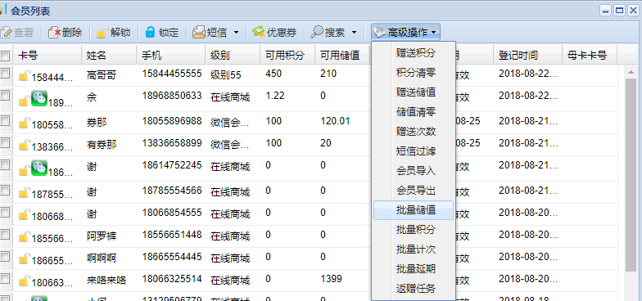Check the box for 券那's row
642x301 pixels.
pos(5,121)
